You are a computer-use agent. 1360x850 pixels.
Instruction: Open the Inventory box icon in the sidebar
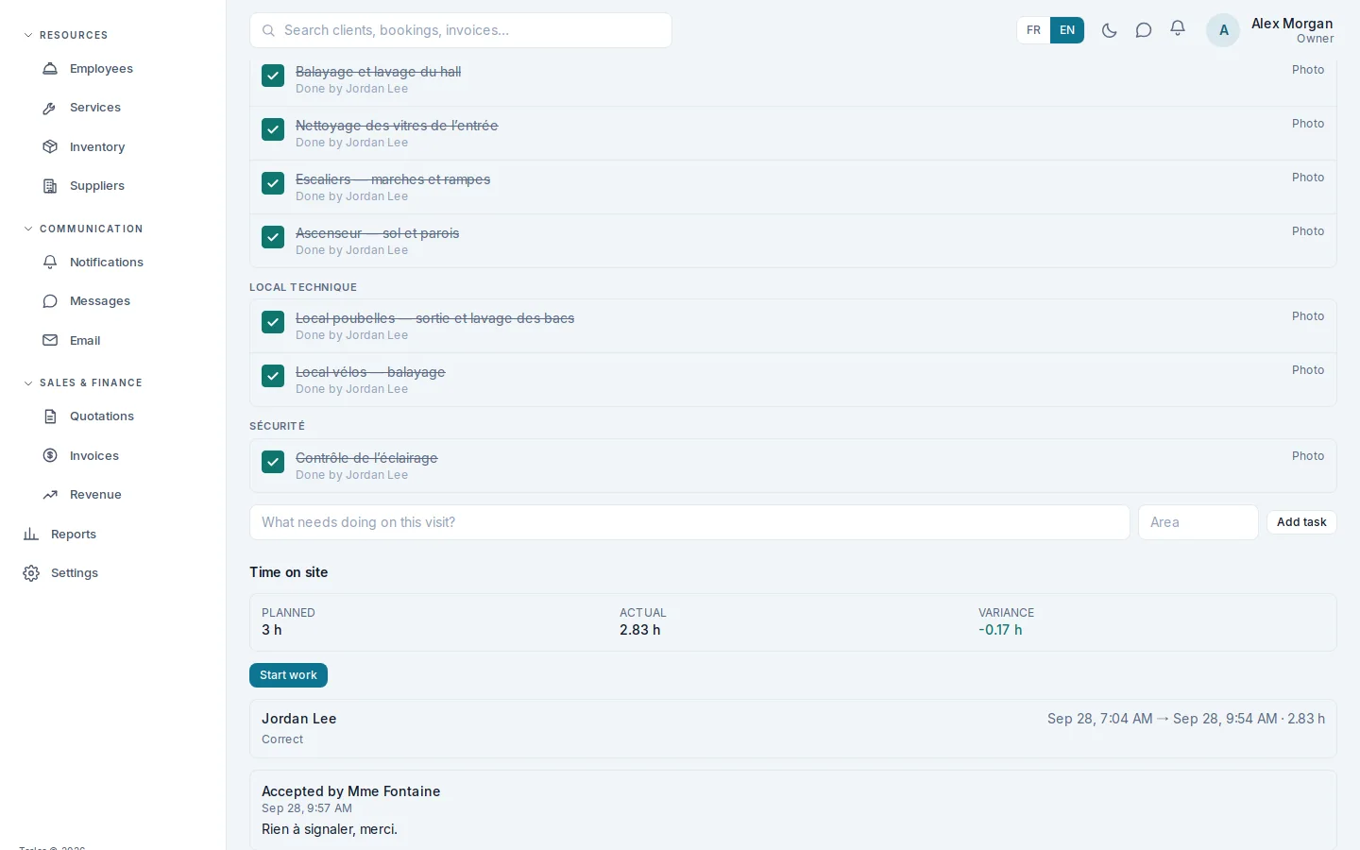click(x=50, y=146)
